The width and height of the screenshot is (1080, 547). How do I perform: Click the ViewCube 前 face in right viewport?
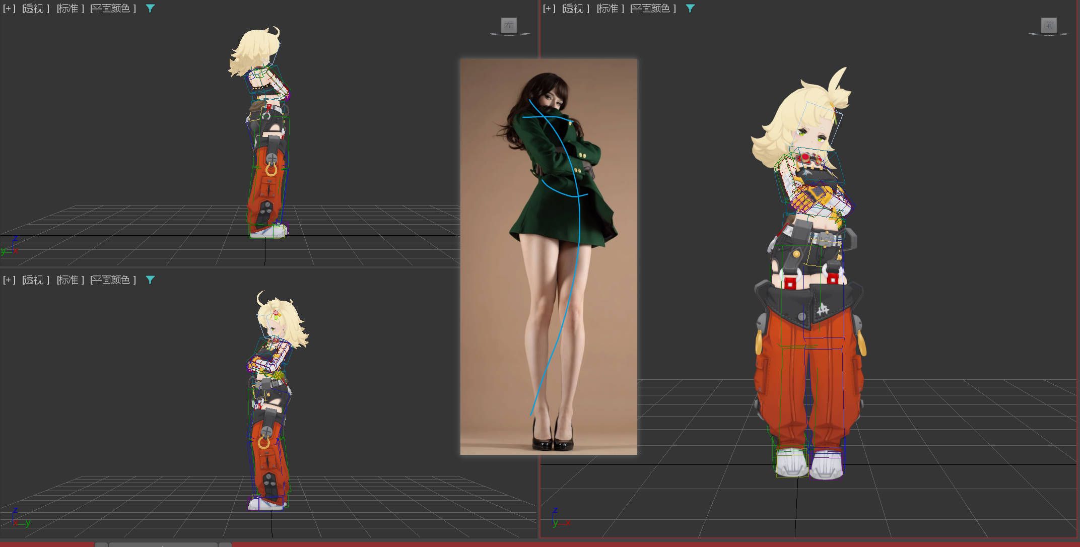click(1049, 25)
